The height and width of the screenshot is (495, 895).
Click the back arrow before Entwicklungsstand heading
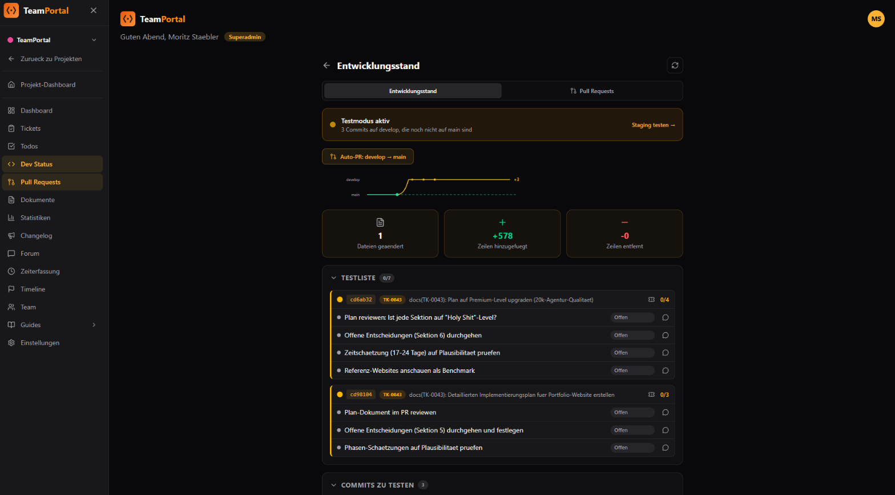(x=326, y=66)
